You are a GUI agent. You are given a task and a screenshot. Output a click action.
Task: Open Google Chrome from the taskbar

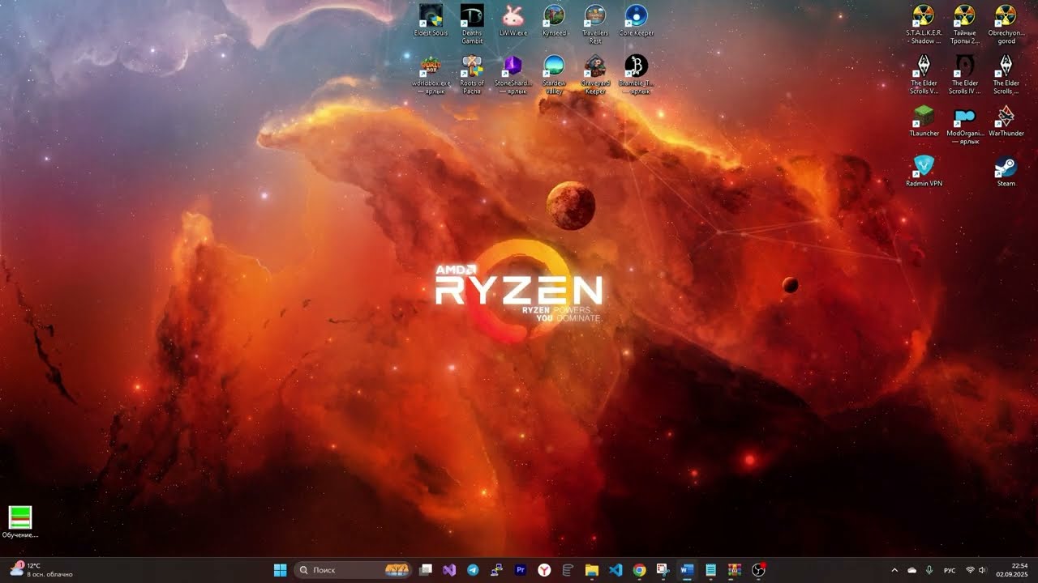click(639, 570)
